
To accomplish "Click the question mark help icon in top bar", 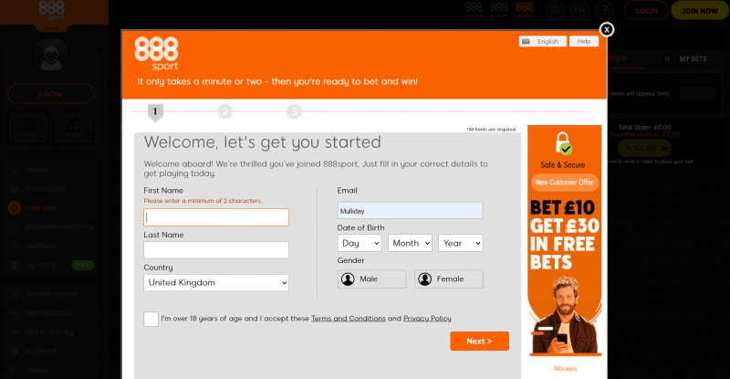I will pos(604,10).
